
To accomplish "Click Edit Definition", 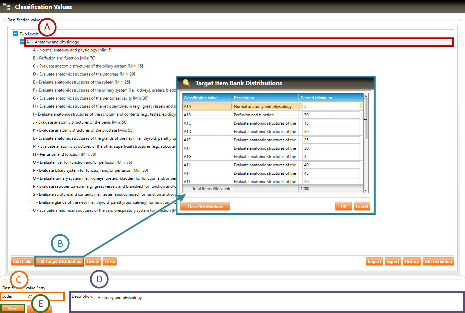I will (438, 262).
